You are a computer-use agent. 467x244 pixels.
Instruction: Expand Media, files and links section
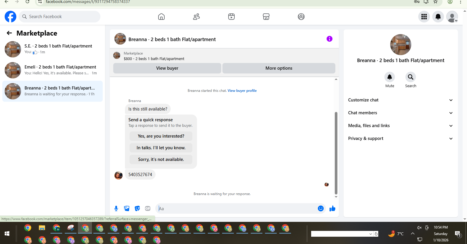tap(400, 126)
